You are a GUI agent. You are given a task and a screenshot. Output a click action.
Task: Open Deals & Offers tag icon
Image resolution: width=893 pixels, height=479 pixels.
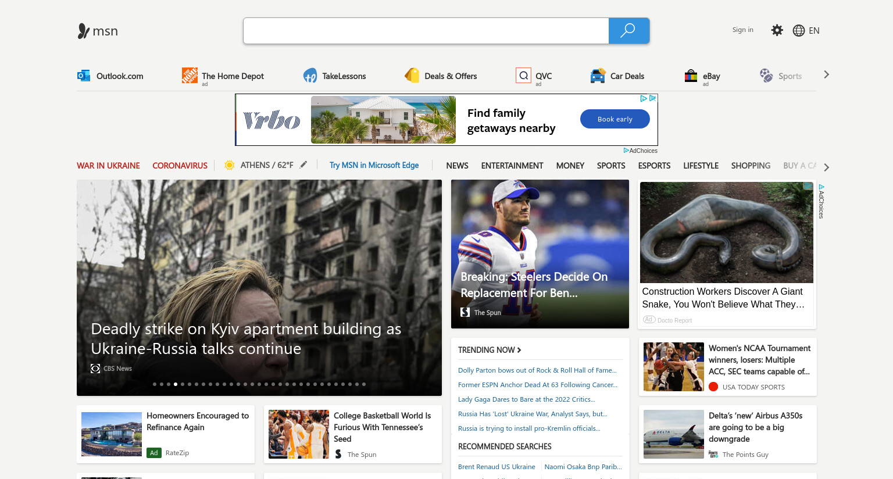pyautogui.click(x=412, y=75)
